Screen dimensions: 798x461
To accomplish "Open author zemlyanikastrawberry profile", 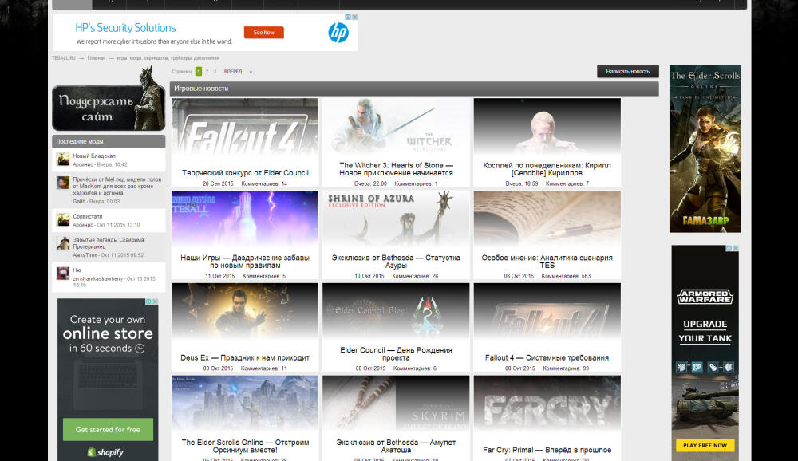I will [97, 279].
